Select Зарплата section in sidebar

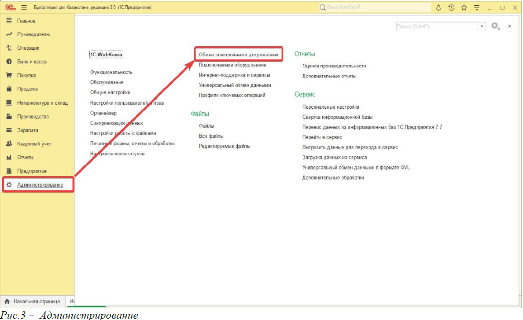coord(27,130)
